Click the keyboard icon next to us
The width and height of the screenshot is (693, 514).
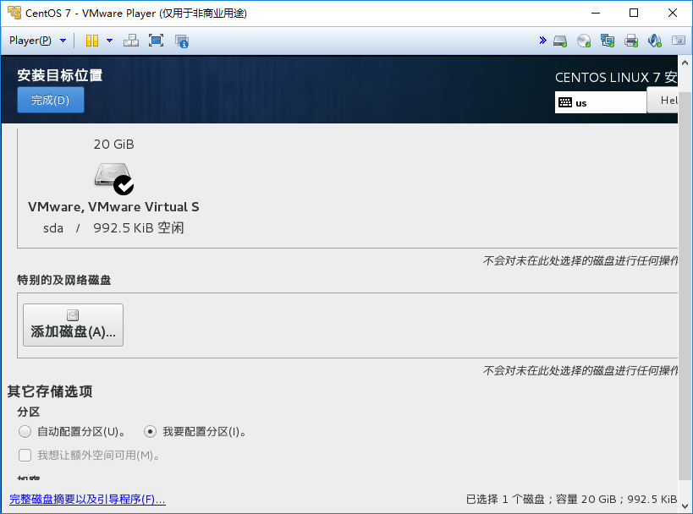tap(565, 102)
